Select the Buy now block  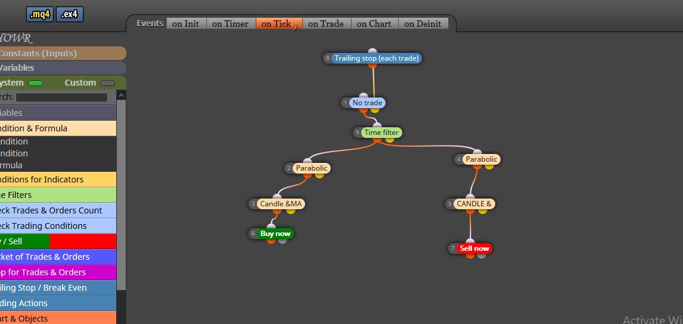(275, 234)
